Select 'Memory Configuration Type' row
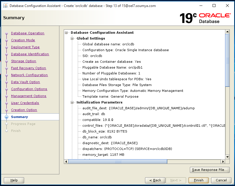The height and width of the screenshot is (186, 235). (x=133, y=91)
